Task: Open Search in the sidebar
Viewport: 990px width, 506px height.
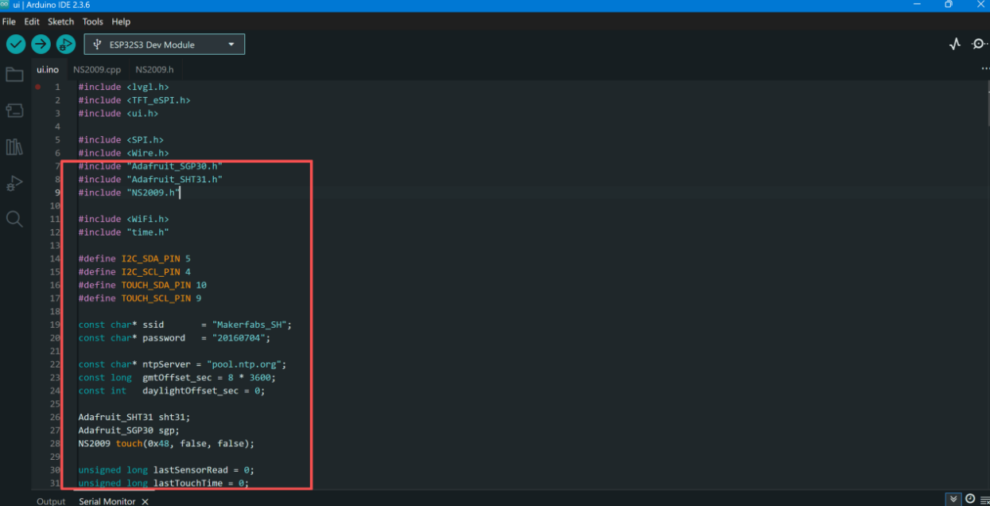Action: [x=14, y=219]
